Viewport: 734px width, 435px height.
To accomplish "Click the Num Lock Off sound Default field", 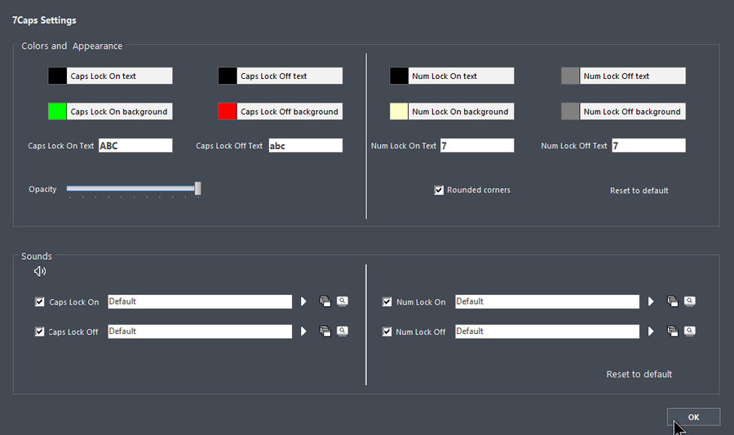I will coord(547,332).
